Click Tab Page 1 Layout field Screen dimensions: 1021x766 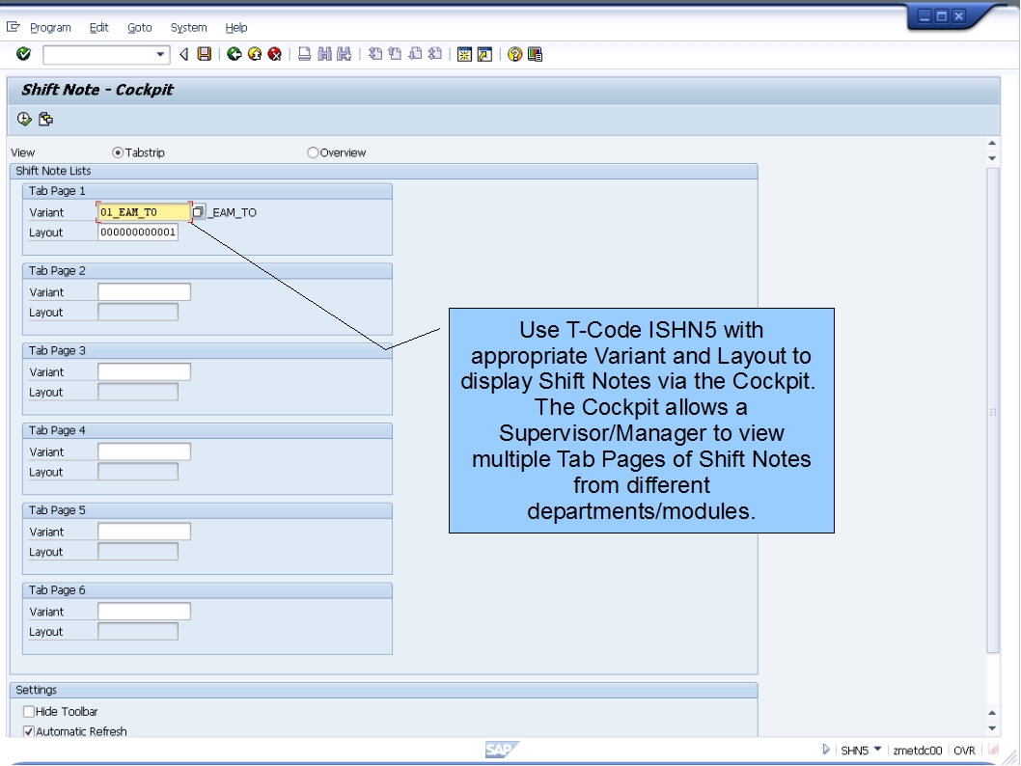click(x=137, y=233)
